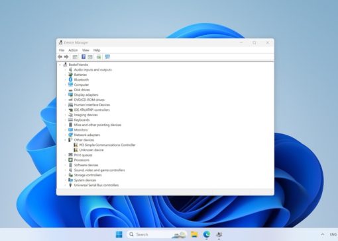The image size is (338, 241).
Task: Minimize the Device Manager window
Action: coord(241,43)
